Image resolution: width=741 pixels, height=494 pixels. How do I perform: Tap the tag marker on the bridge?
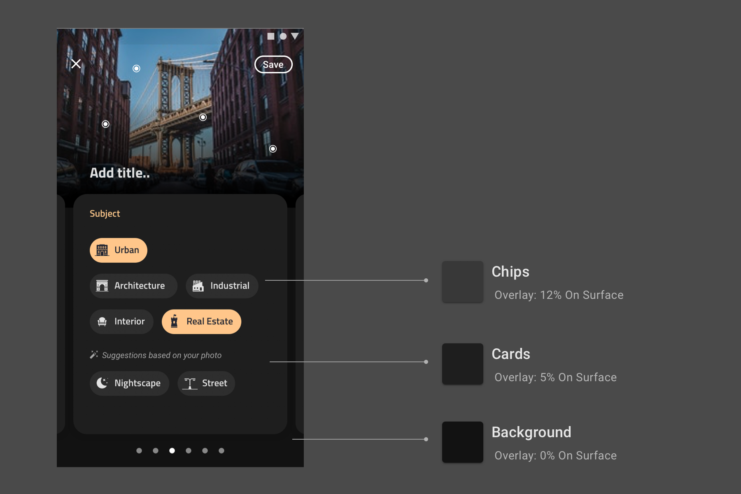coord(203,117)
